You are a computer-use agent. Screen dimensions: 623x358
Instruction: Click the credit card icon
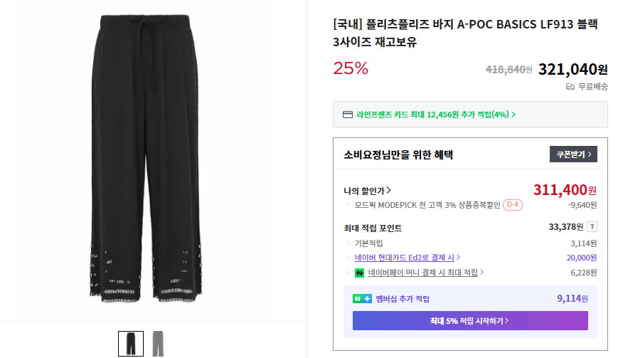348,114
